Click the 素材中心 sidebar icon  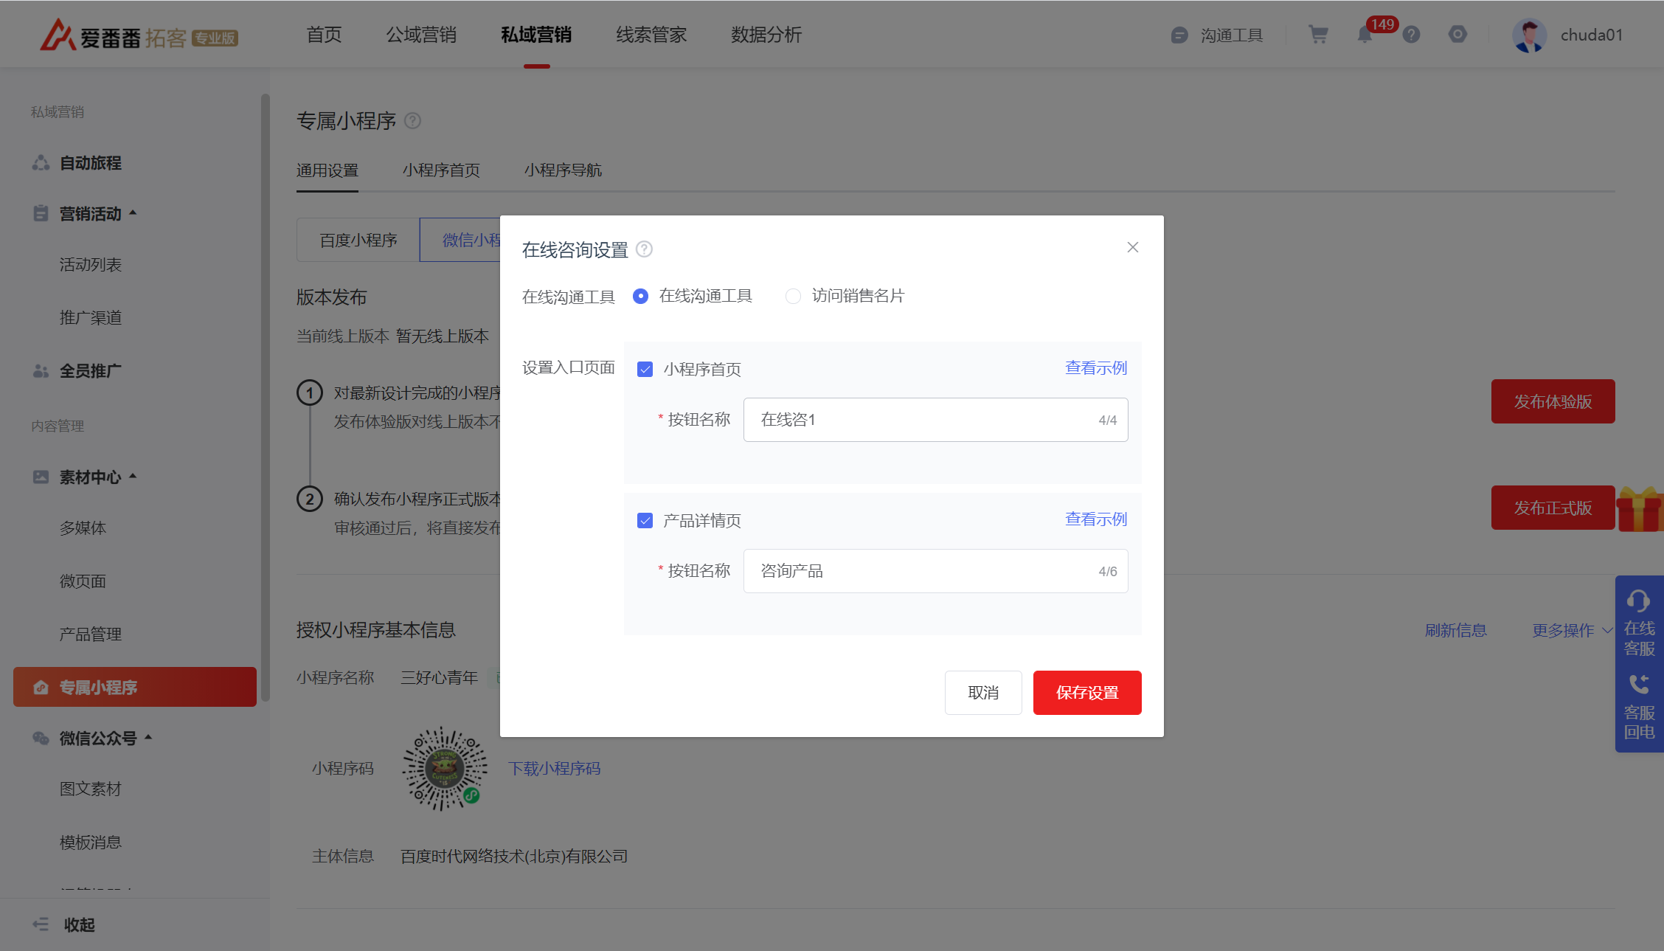click(x=41, y=477)
